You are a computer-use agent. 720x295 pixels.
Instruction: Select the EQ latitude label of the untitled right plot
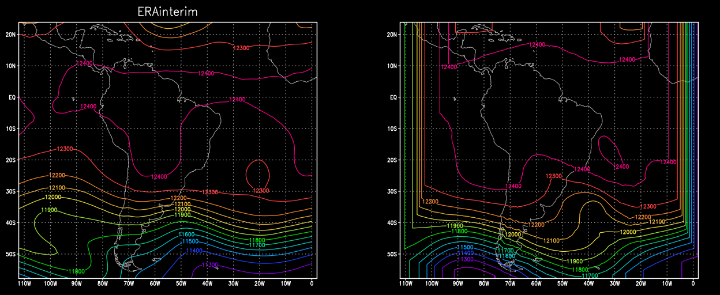[393, 97]
